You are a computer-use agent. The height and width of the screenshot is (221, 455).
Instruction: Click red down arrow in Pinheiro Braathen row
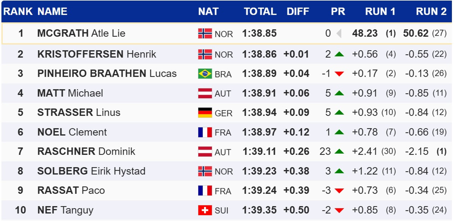[x=339, y=74]
